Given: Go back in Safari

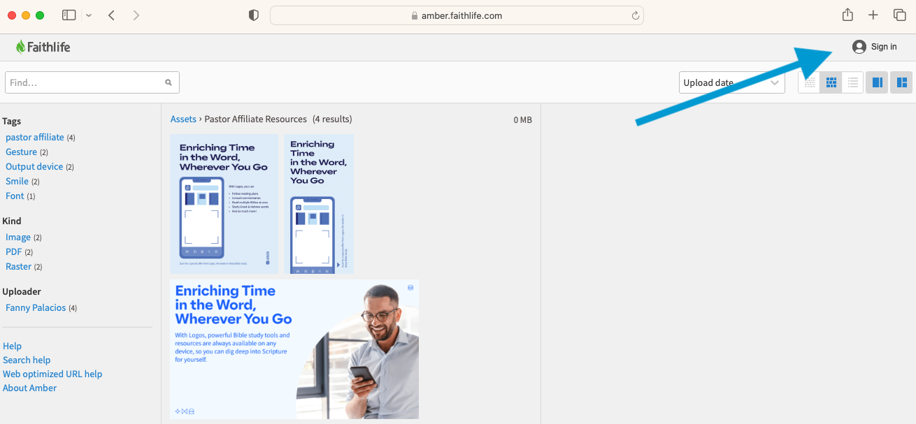Looking at the screenshot, I should click(111, 15).
